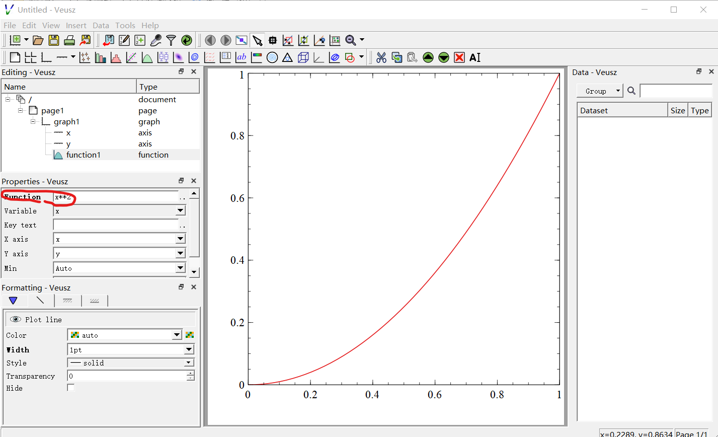718x437 pixels.
Task: Add a 3D scene cube widget
Action: coord(303,57)
